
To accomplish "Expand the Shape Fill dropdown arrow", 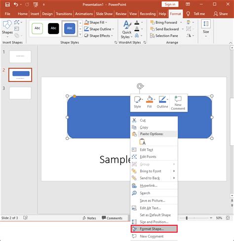I will pyautogui.click(x=106, y=22).
